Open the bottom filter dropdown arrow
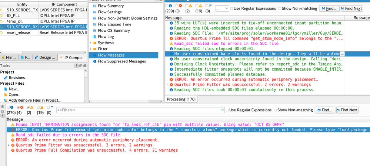 tap(222, 110)
